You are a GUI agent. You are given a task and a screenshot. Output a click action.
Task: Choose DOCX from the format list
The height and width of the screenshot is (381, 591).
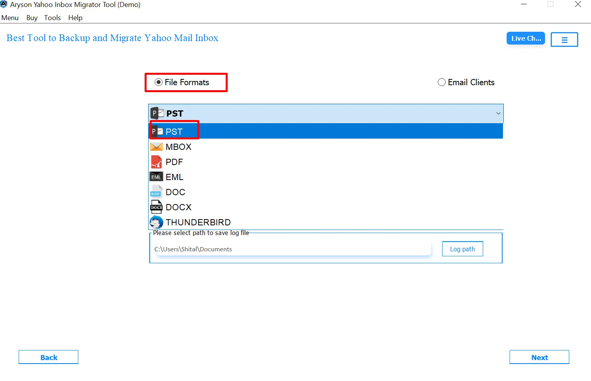(326, 207)
